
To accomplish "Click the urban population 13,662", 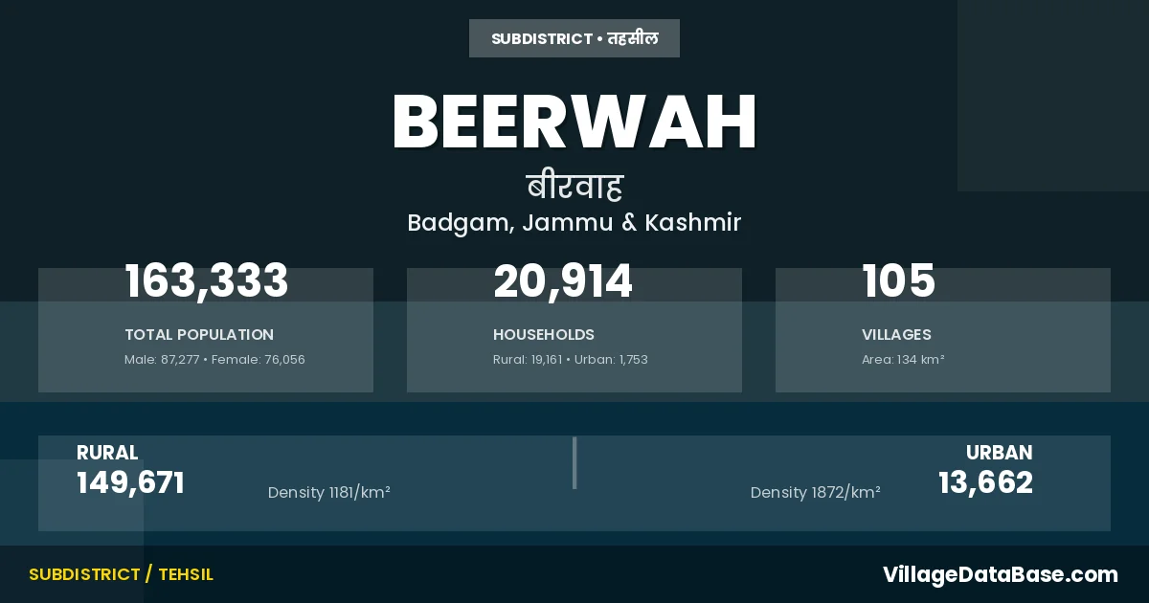I will click(x=985, y=483).
